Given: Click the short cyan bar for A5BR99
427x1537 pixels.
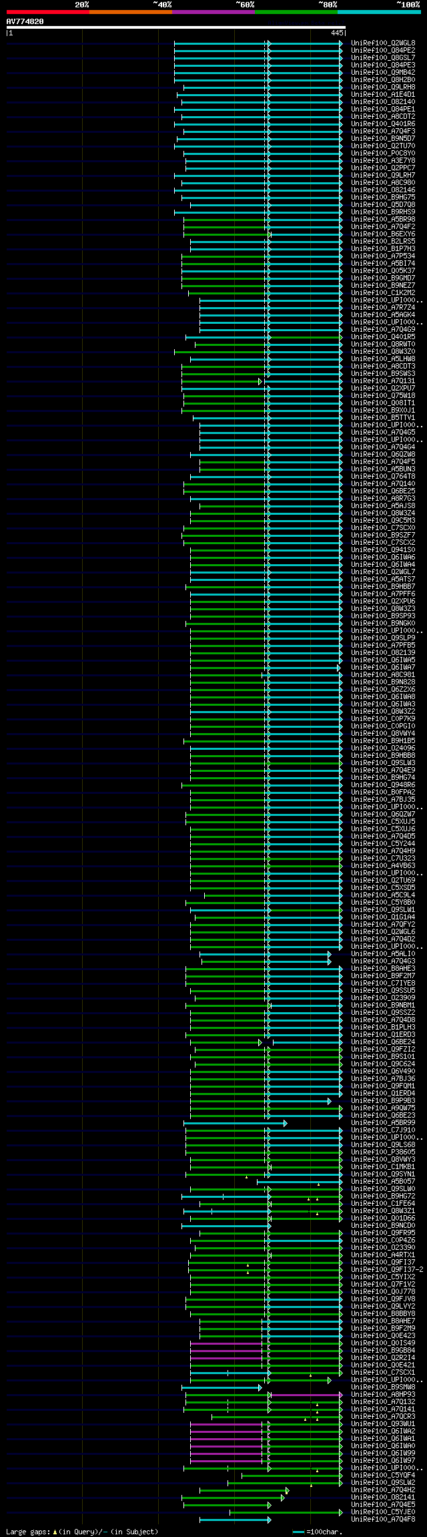Looking at the screenshot, I should pos(235,1123).
